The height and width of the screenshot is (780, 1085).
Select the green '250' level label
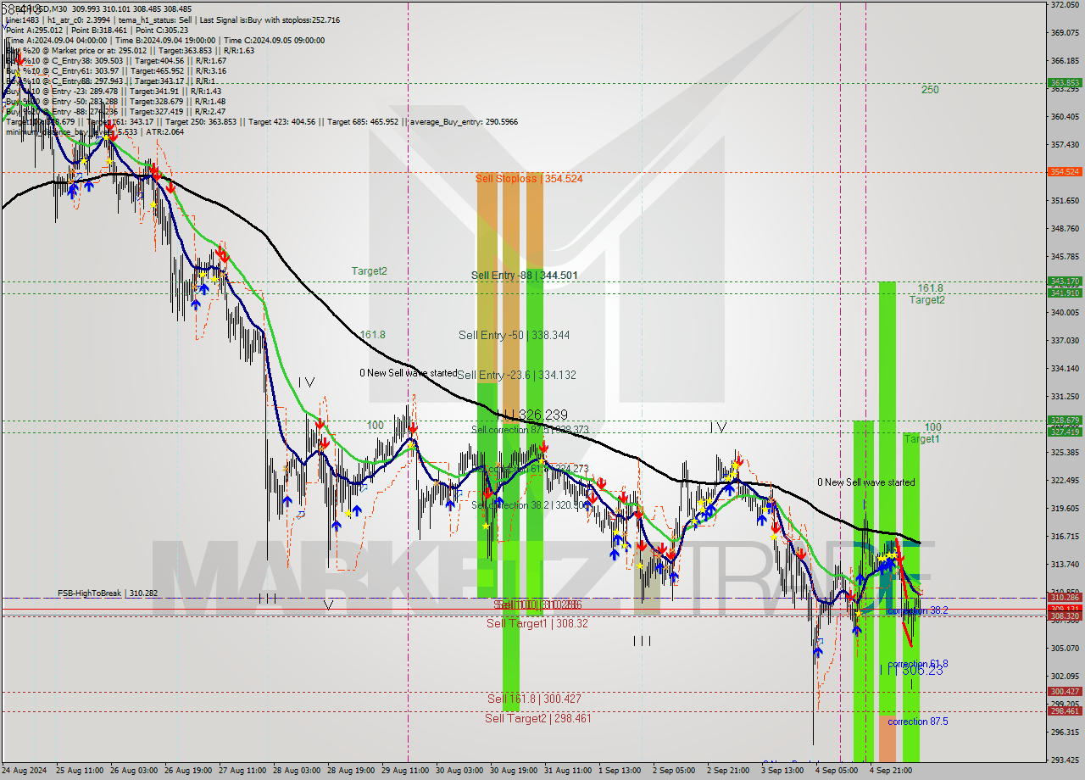[x=930, y=89]
